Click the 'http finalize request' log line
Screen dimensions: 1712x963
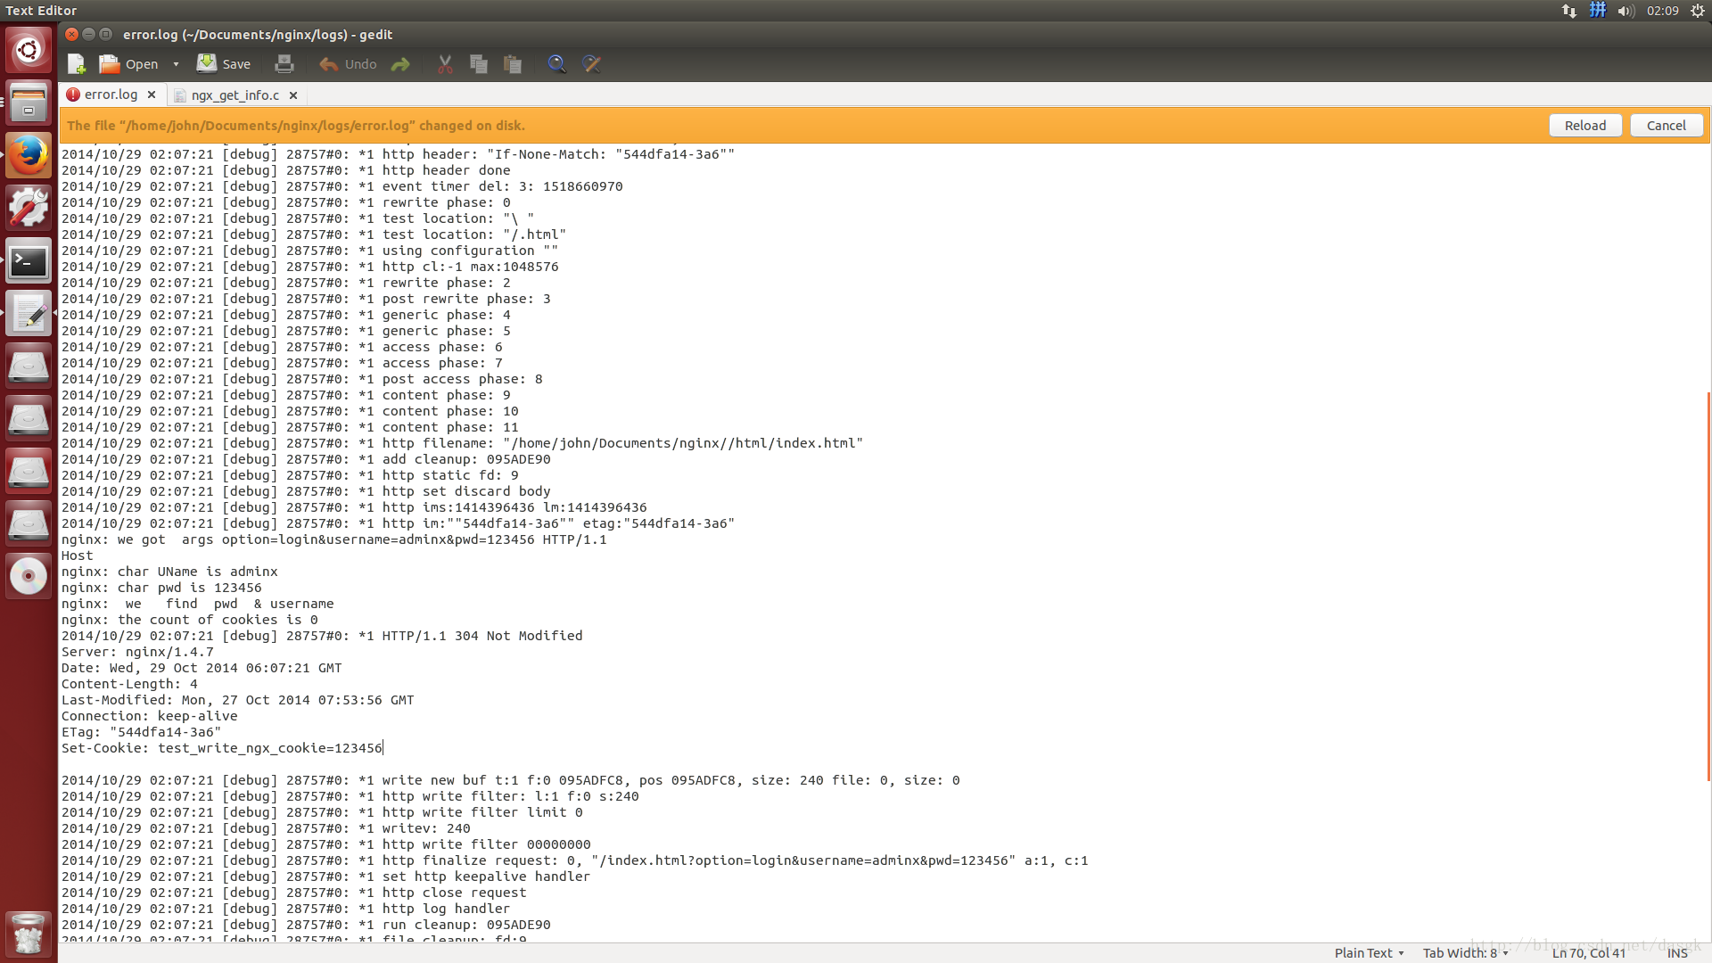point(574,860)
